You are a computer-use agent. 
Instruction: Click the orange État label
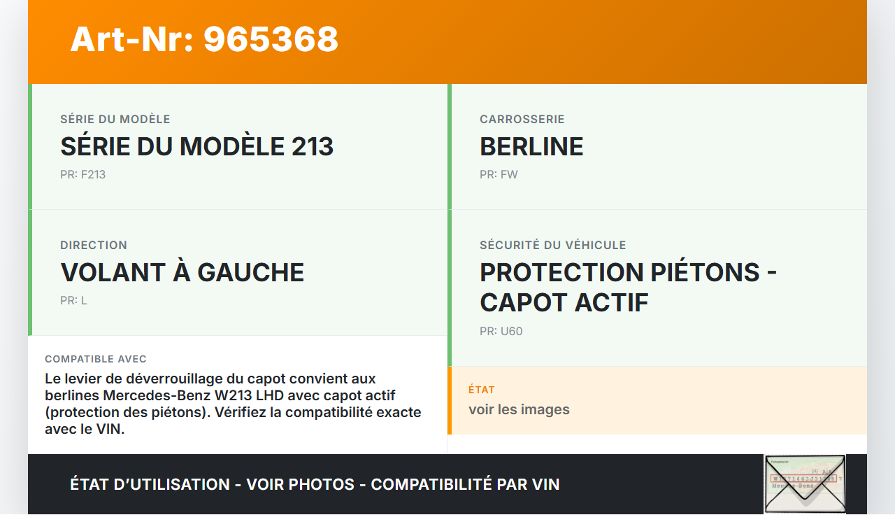pos(482,390)
